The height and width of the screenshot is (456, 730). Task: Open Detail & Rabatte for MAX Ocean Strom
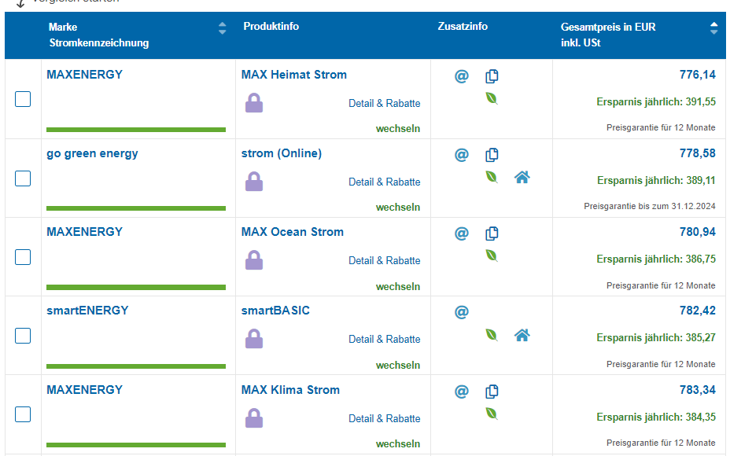(x=384, y=260)
